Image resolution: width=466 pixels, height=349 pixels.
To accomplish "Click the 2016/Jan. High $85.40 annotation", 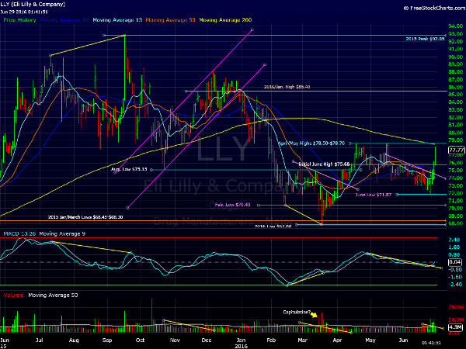I will [x=287, y=87].
